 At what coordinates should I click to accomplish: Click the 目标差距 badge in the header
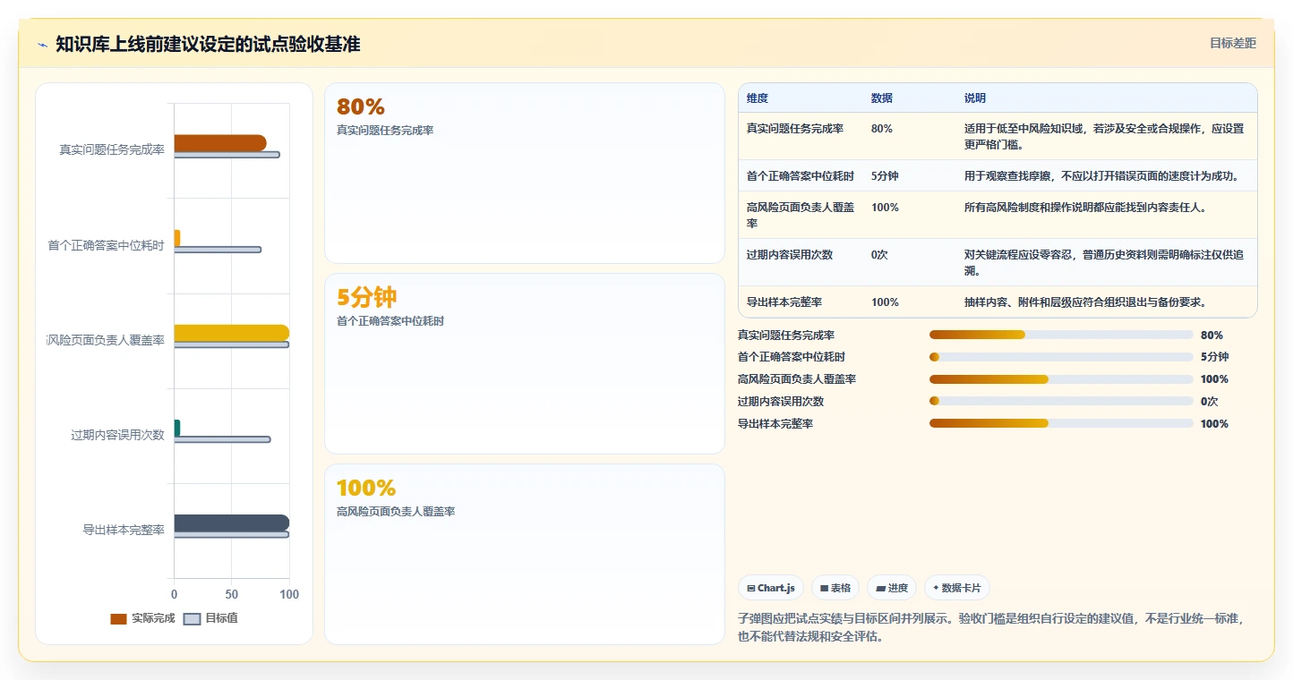point(1233,43)
